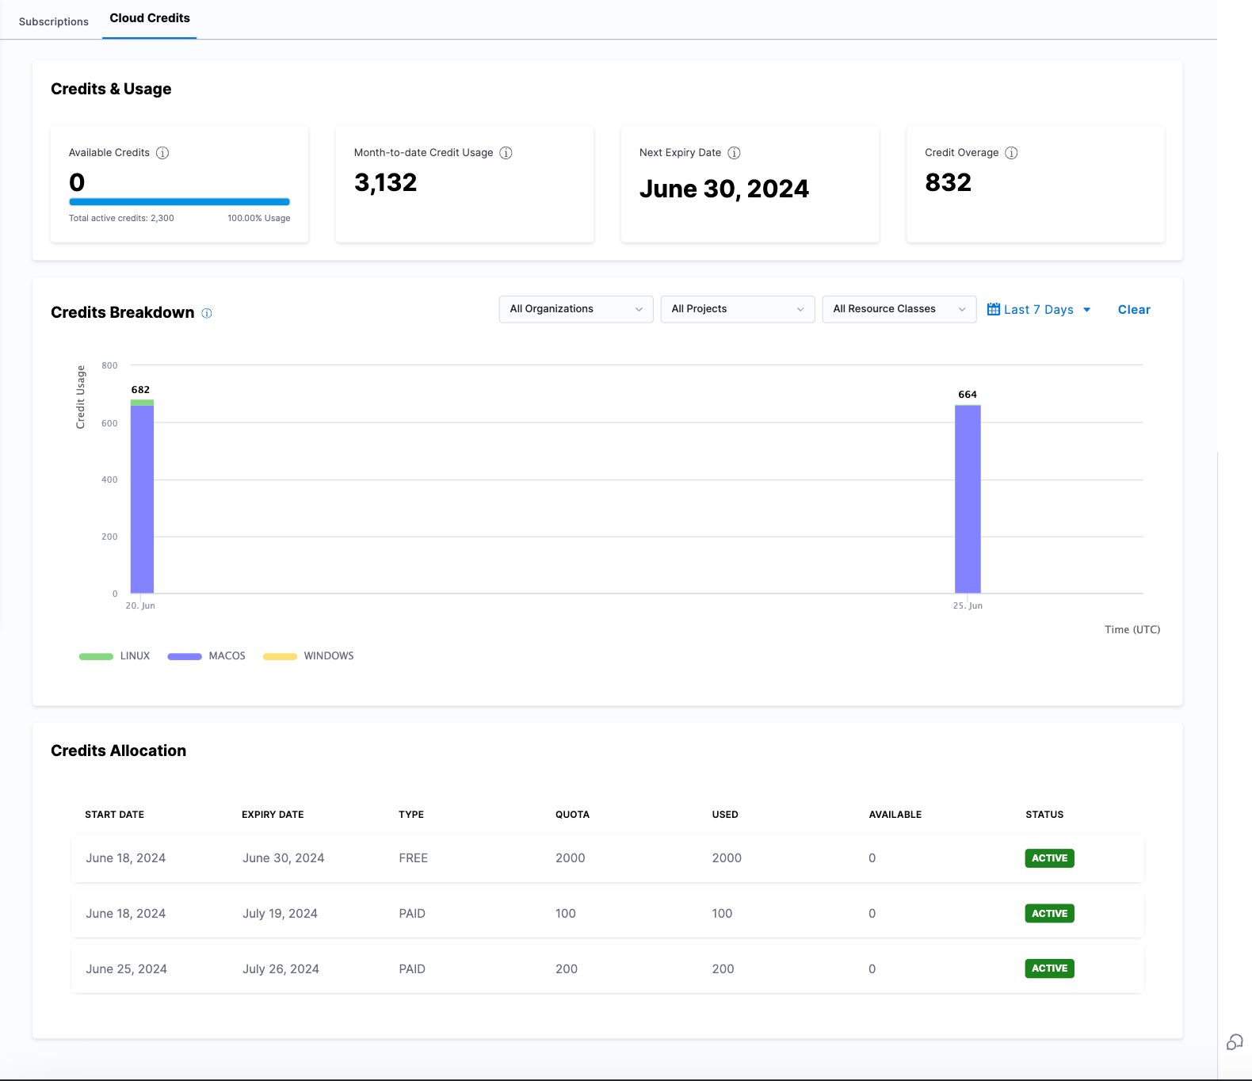The height and width of the screenshot is (1081, 1252).
Task: Click the calendar icon for date range
Action: point(993,309)
